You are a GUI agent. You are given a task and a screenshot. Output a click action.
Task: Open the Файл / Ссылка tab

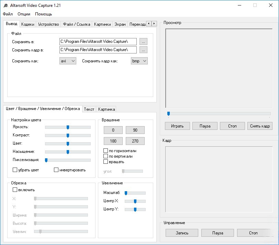click(x=77, y=24)
